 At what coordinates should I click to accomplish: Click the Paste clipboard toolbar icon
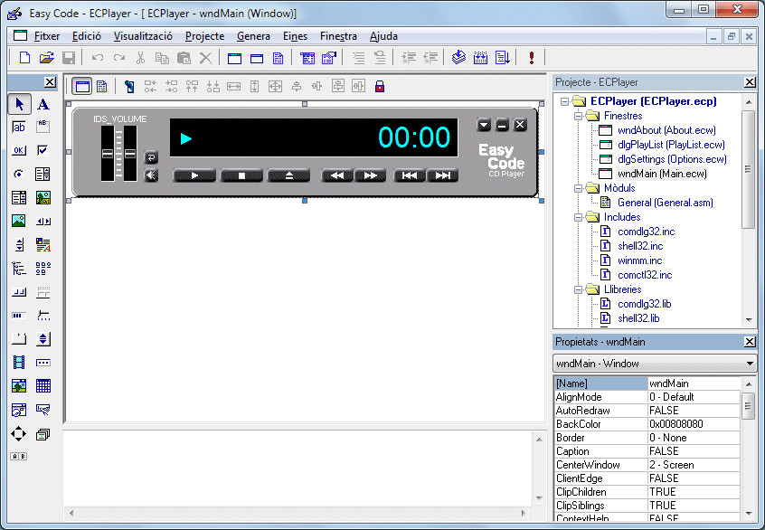click(x=184, y=58)
